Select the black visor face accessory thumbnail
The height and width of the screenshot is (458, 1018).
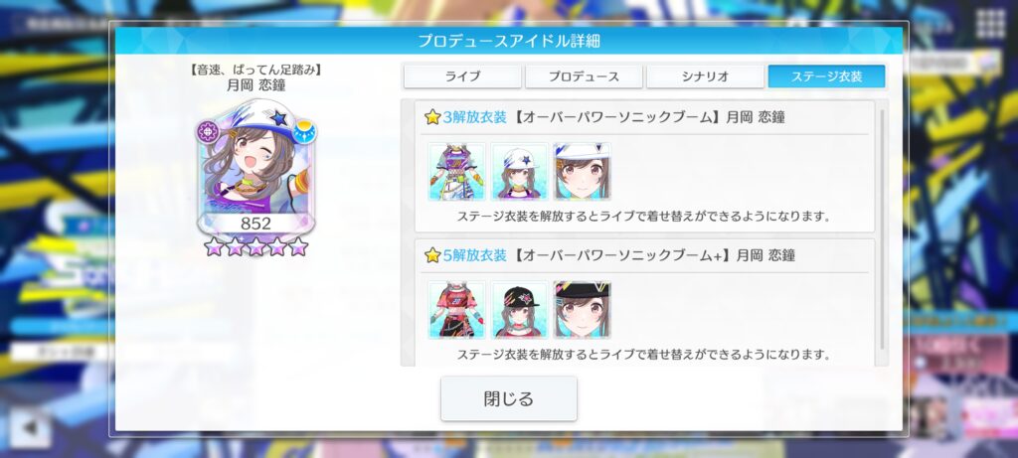583,310
